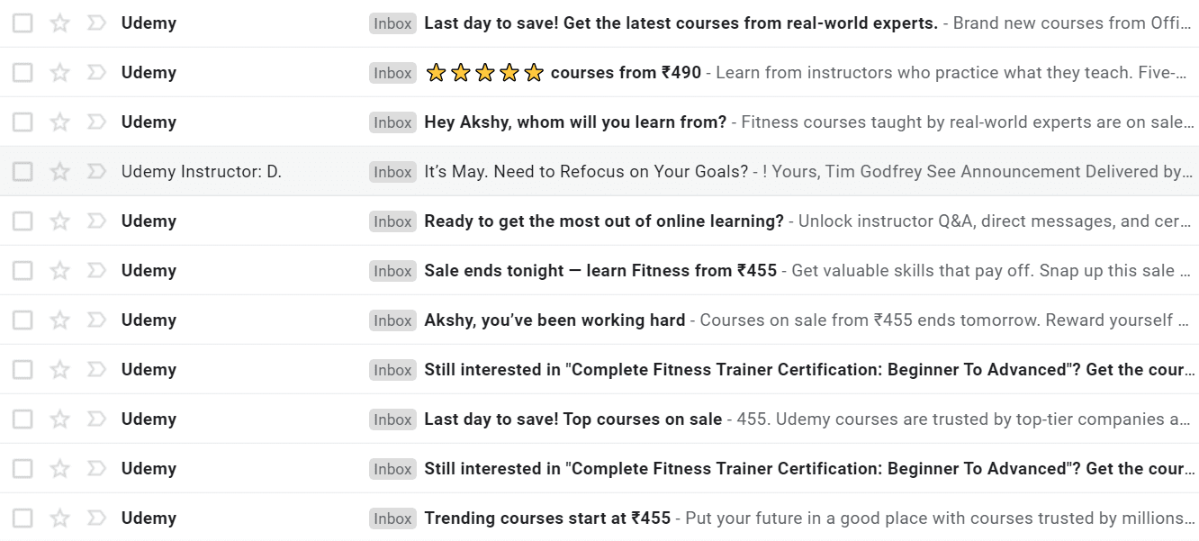This screenshot has width=1199, height=541.
Task: Click the sender name Udemy Instructor: D.
Action: tap(202, 172)
